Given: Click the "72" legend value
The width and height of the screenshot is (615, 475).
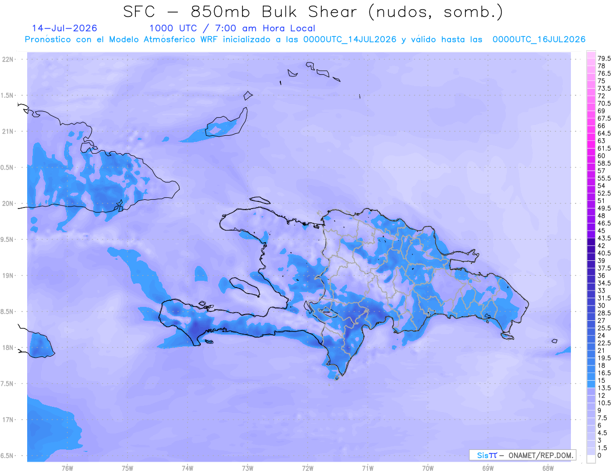Looking at the screenshot, I should click(x=602, y=96).
